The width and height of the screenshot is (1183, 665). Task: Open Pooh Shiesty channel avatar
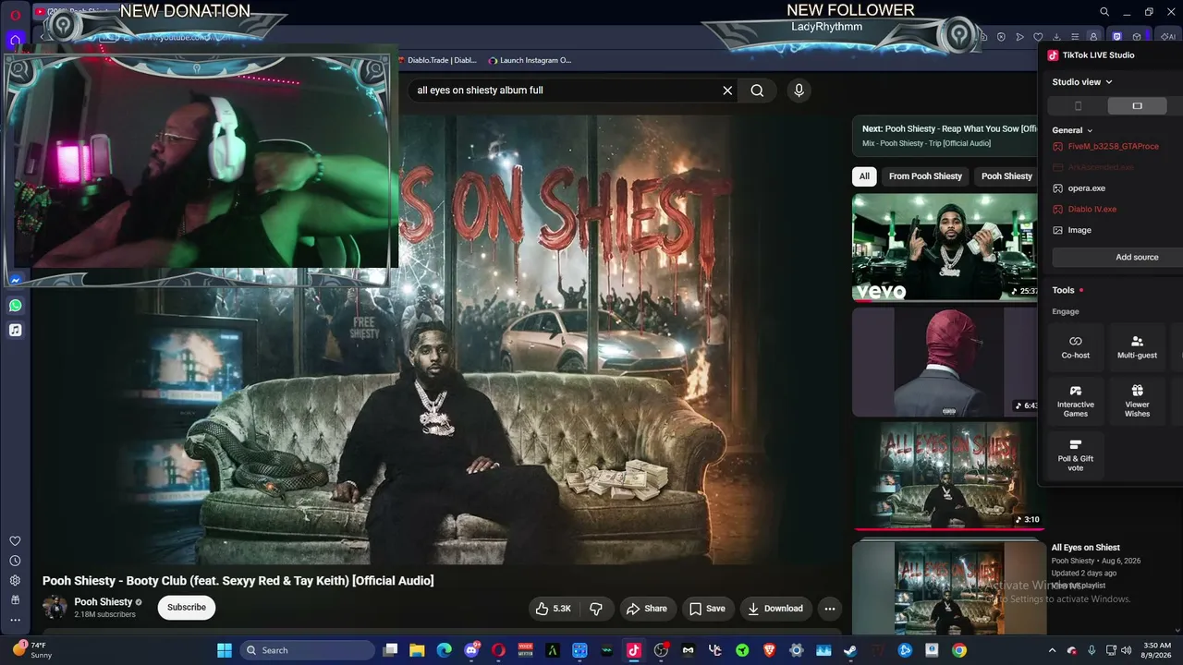point(55,607)
